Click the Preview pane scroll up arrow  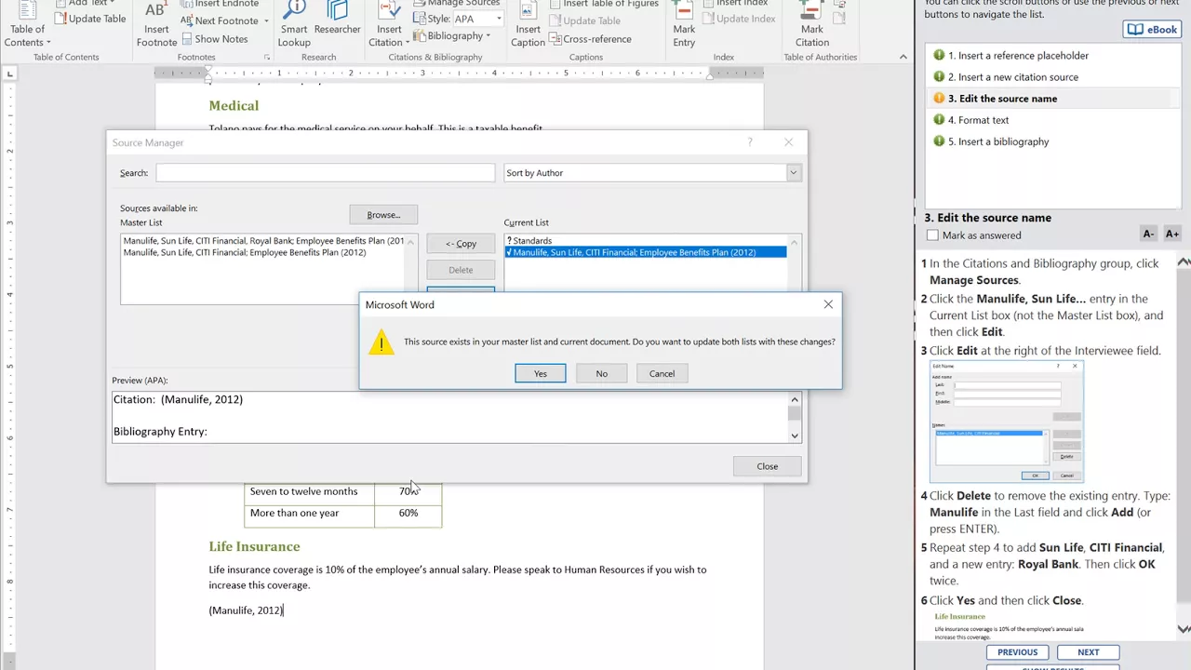click(795, 399)
